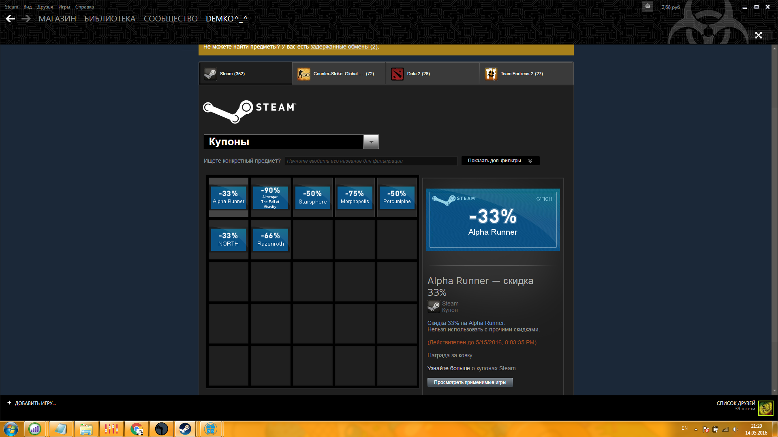Click the Show Desktop strip past the clock
The image size is (778, 437).
coord(775,429)
